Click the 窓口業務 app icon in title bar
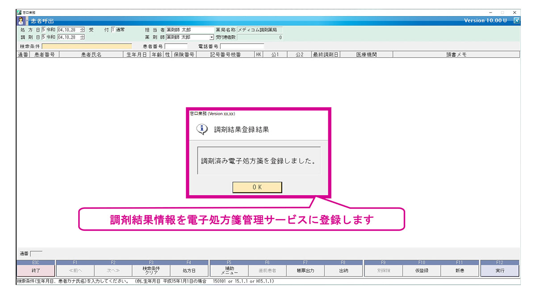This screenshot has width=536, height=294. click(19, 12)
